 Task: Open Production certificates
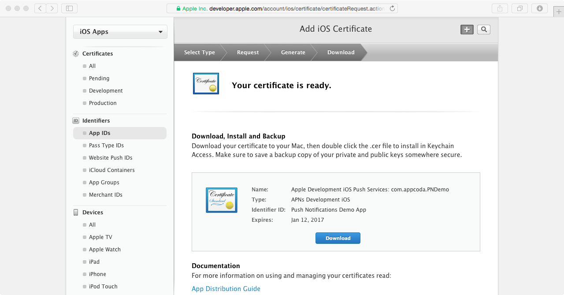click(x=103, y=103)
